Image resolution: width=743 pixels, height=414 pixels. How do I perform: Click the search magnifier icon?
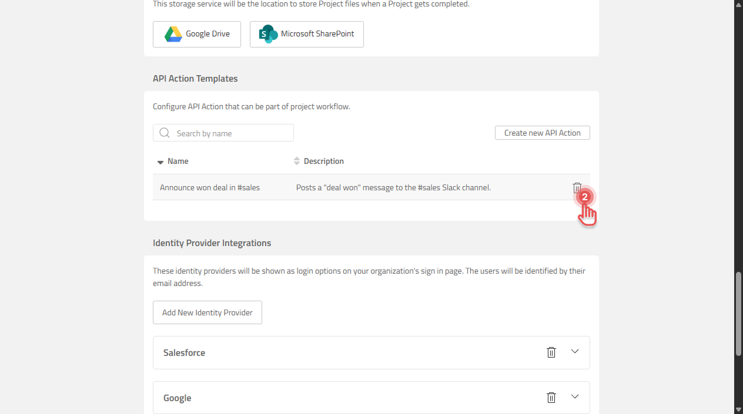165,133
